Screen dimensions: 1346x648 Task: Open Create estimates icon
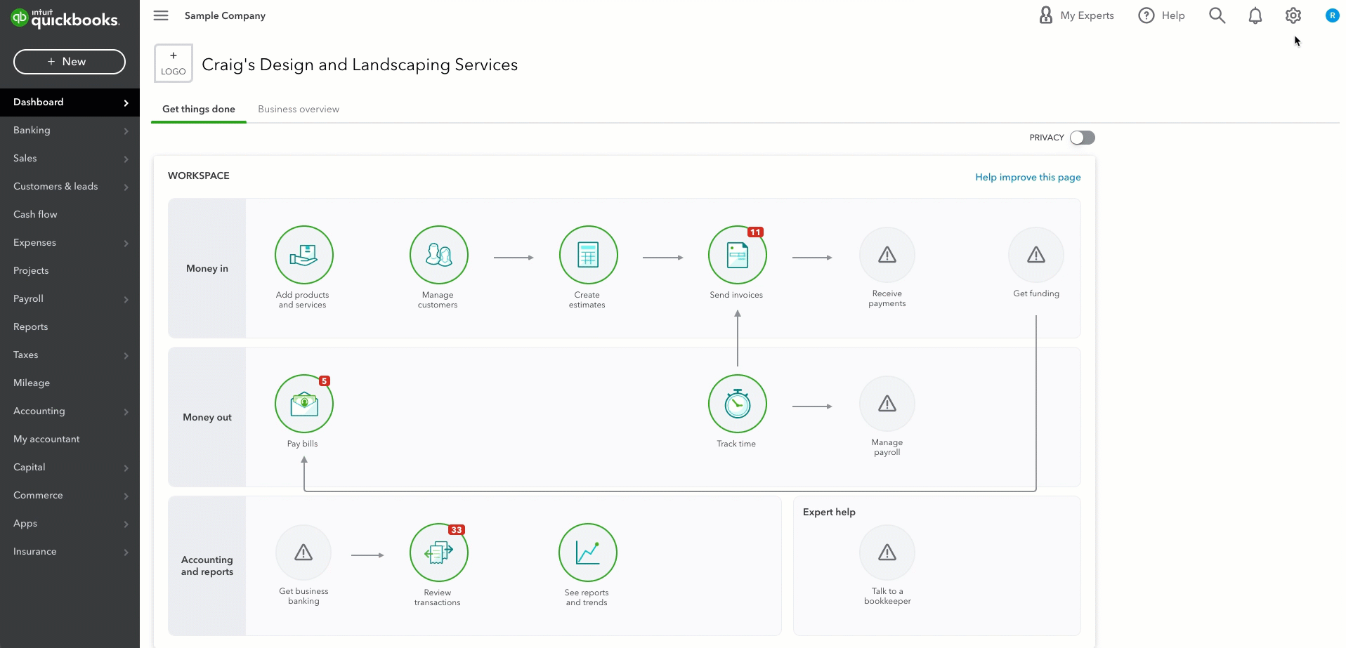click(x=588, y=255)
